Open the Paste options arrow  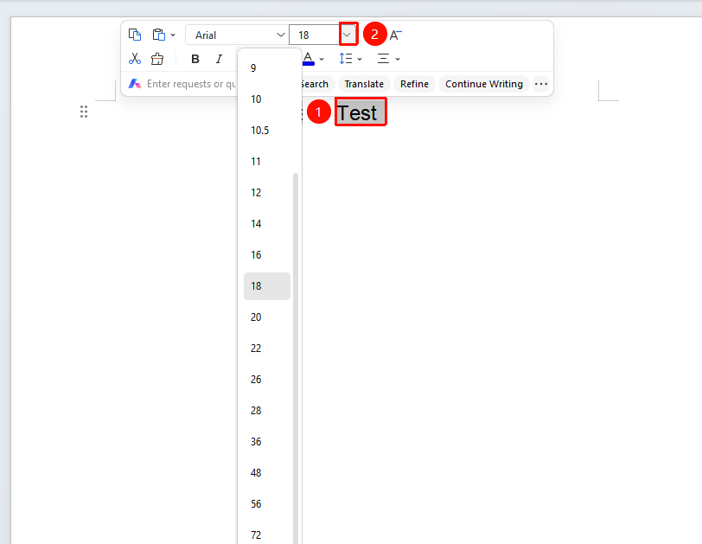click(173, 35)
